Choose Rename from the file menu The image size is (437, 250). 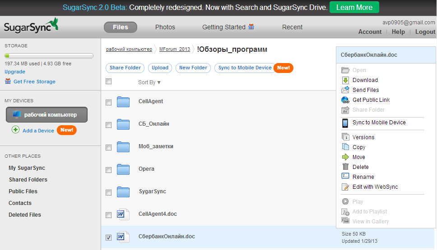tap(363, 177)
